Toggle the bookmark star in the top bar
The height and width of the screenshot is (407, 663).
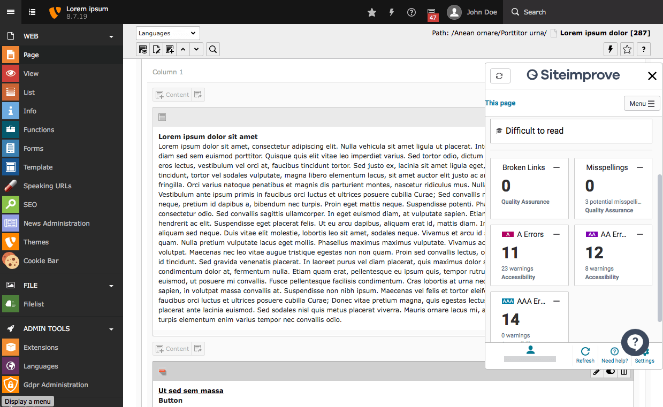click(x=371, y=12)
